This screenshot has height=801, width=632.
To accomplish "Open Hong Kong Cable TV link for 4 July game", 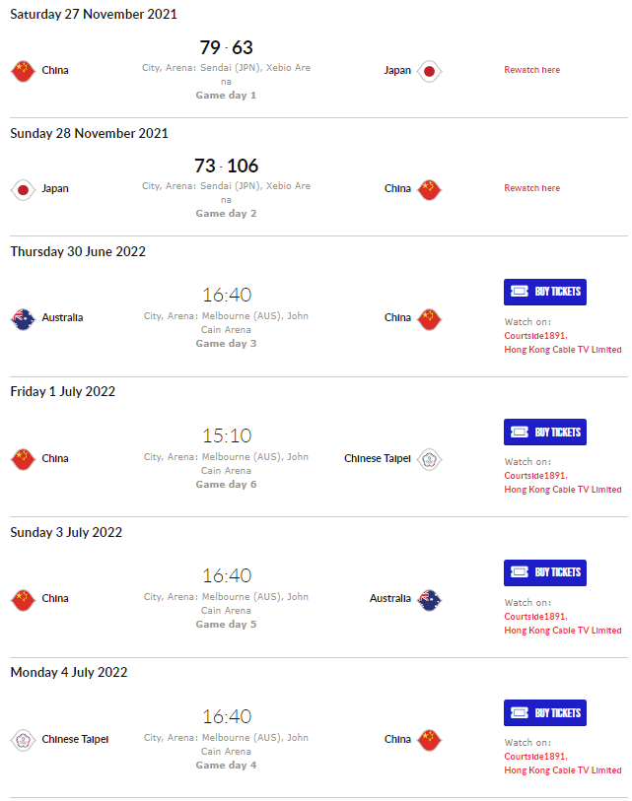I will pos(562,770).
